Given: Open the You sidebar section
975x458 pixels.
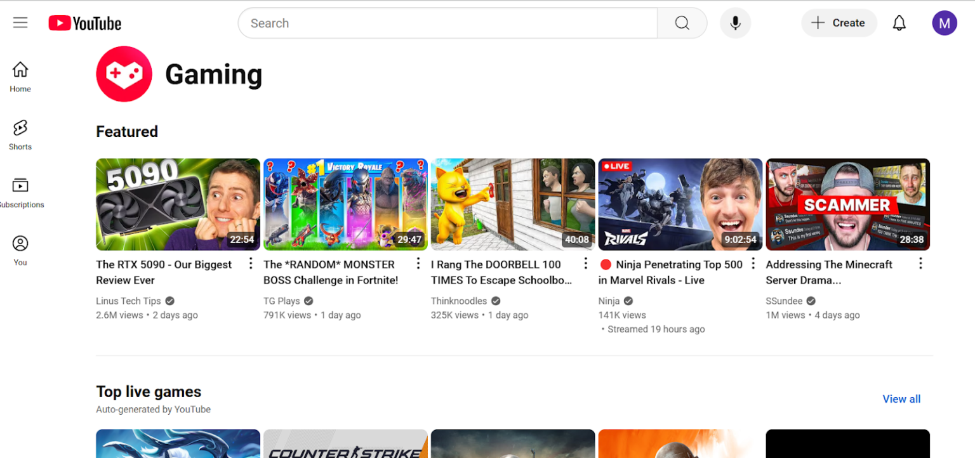Looking at the screenshot, I should click(20, 251).
